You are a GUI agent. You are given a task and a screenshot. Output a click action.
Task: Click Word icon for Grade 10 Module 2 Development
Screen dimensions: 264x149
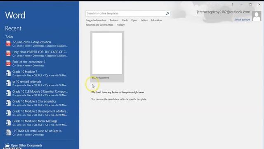point(8,113)
